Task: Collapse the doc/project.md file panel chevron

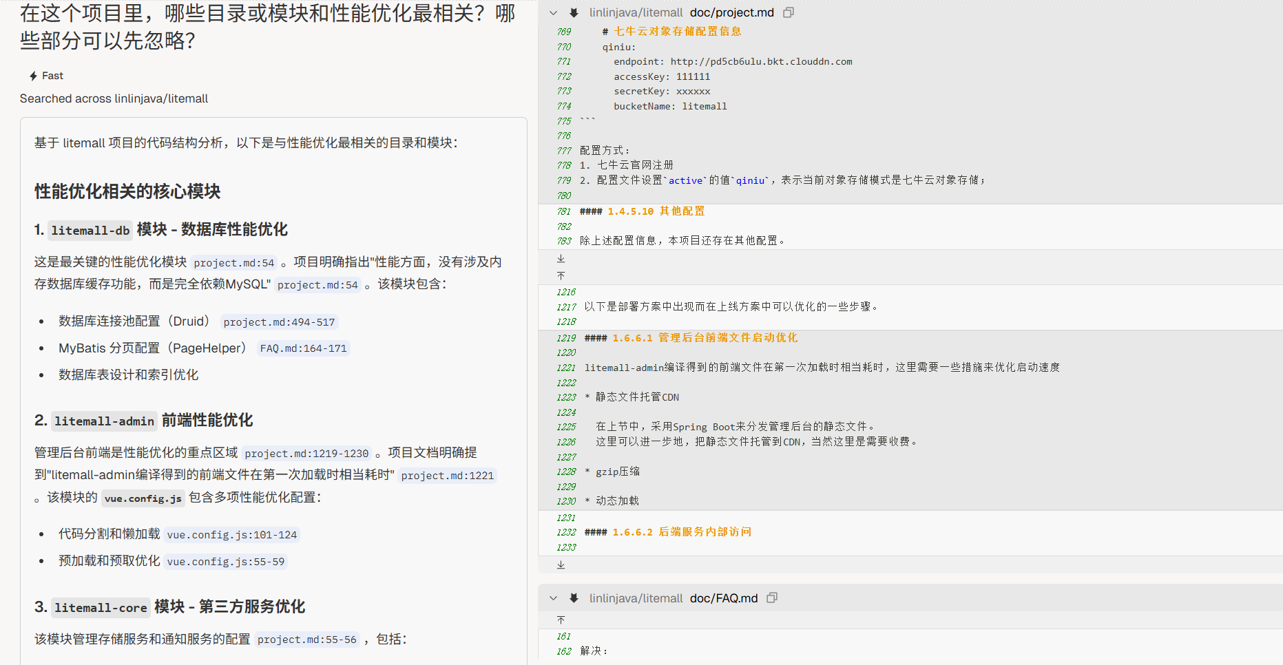Action: tap(553, 13)
